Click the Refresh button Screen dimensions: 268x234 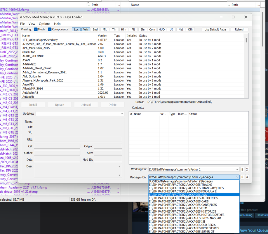coord(239,30)
